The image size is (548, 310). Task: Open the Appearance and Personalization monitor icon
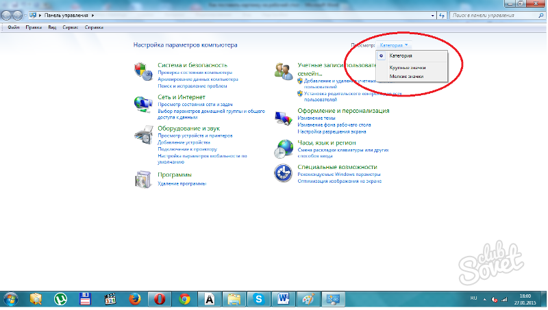coord(284,117)
